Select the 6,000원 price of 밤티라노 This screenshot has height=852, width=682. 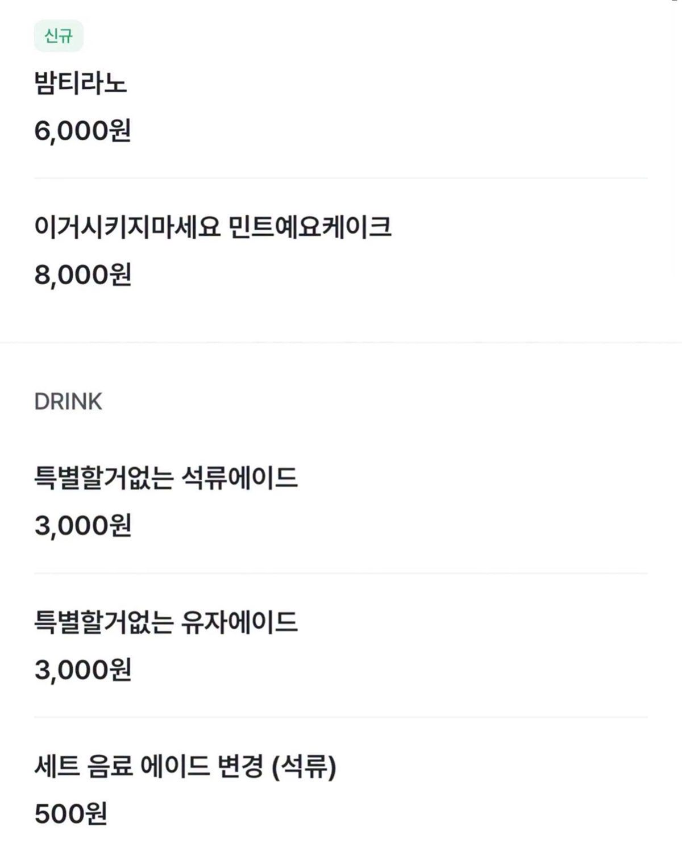[x=83, y=131]
